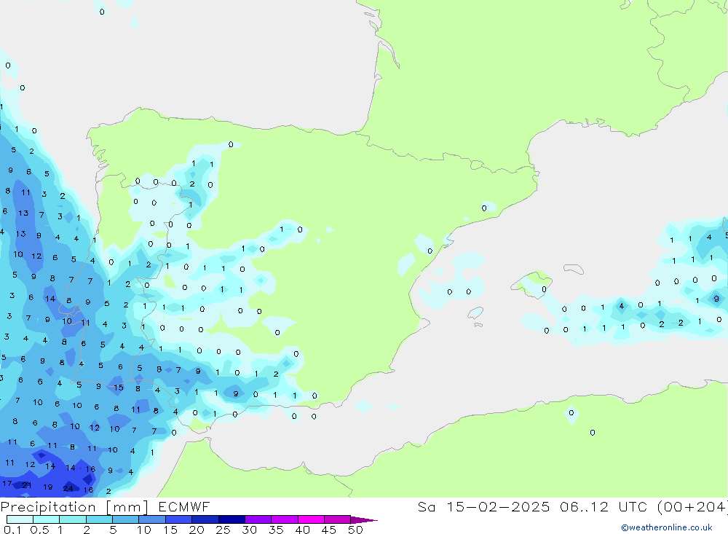Select the 35–40 mm legend color swatch

tap(285, 519)
